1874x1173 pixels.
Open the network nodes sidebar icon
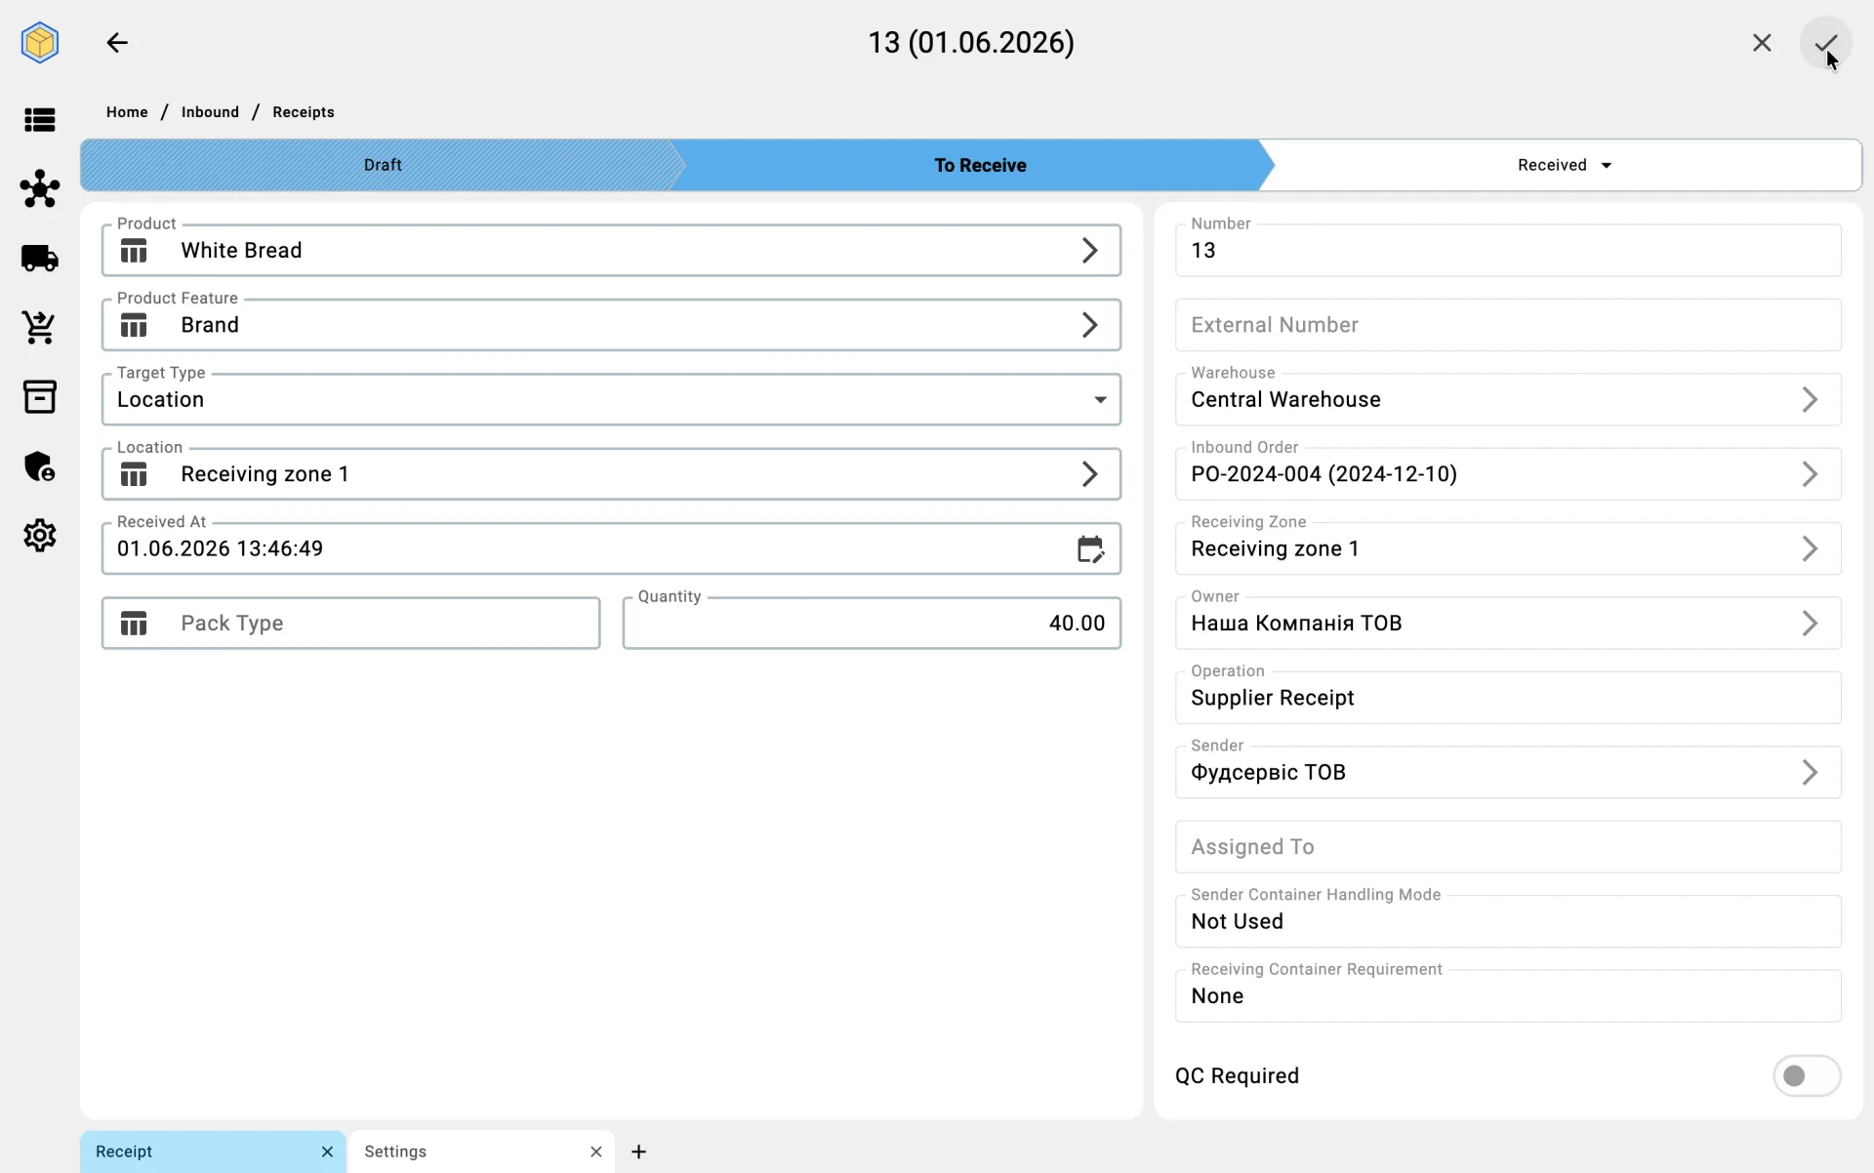[40, 188]
